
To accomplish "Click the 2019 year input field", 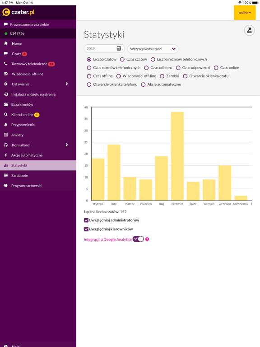I will pos(104,48).
